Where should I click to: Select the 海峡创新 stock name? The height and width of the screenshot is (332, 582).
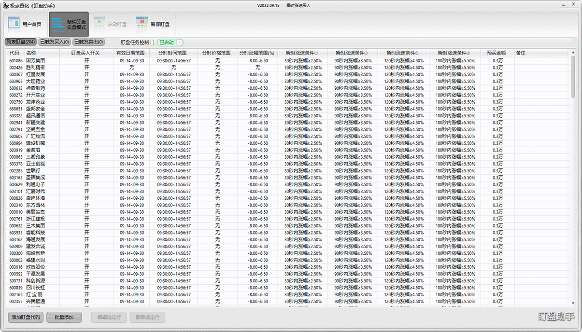tap(35, 253)
